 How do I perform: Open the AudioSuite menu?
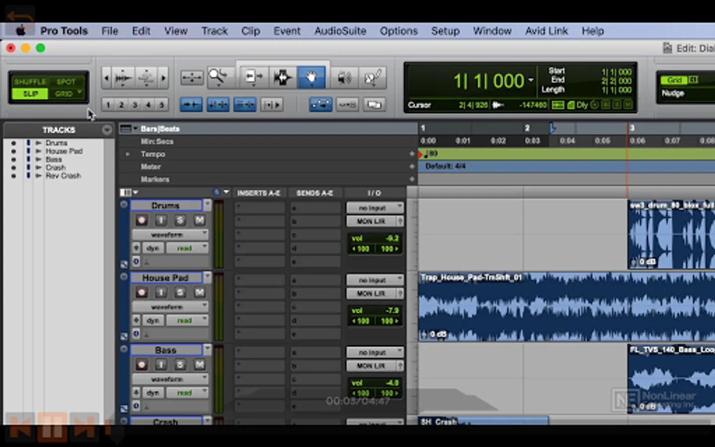(x=340, y=31)
